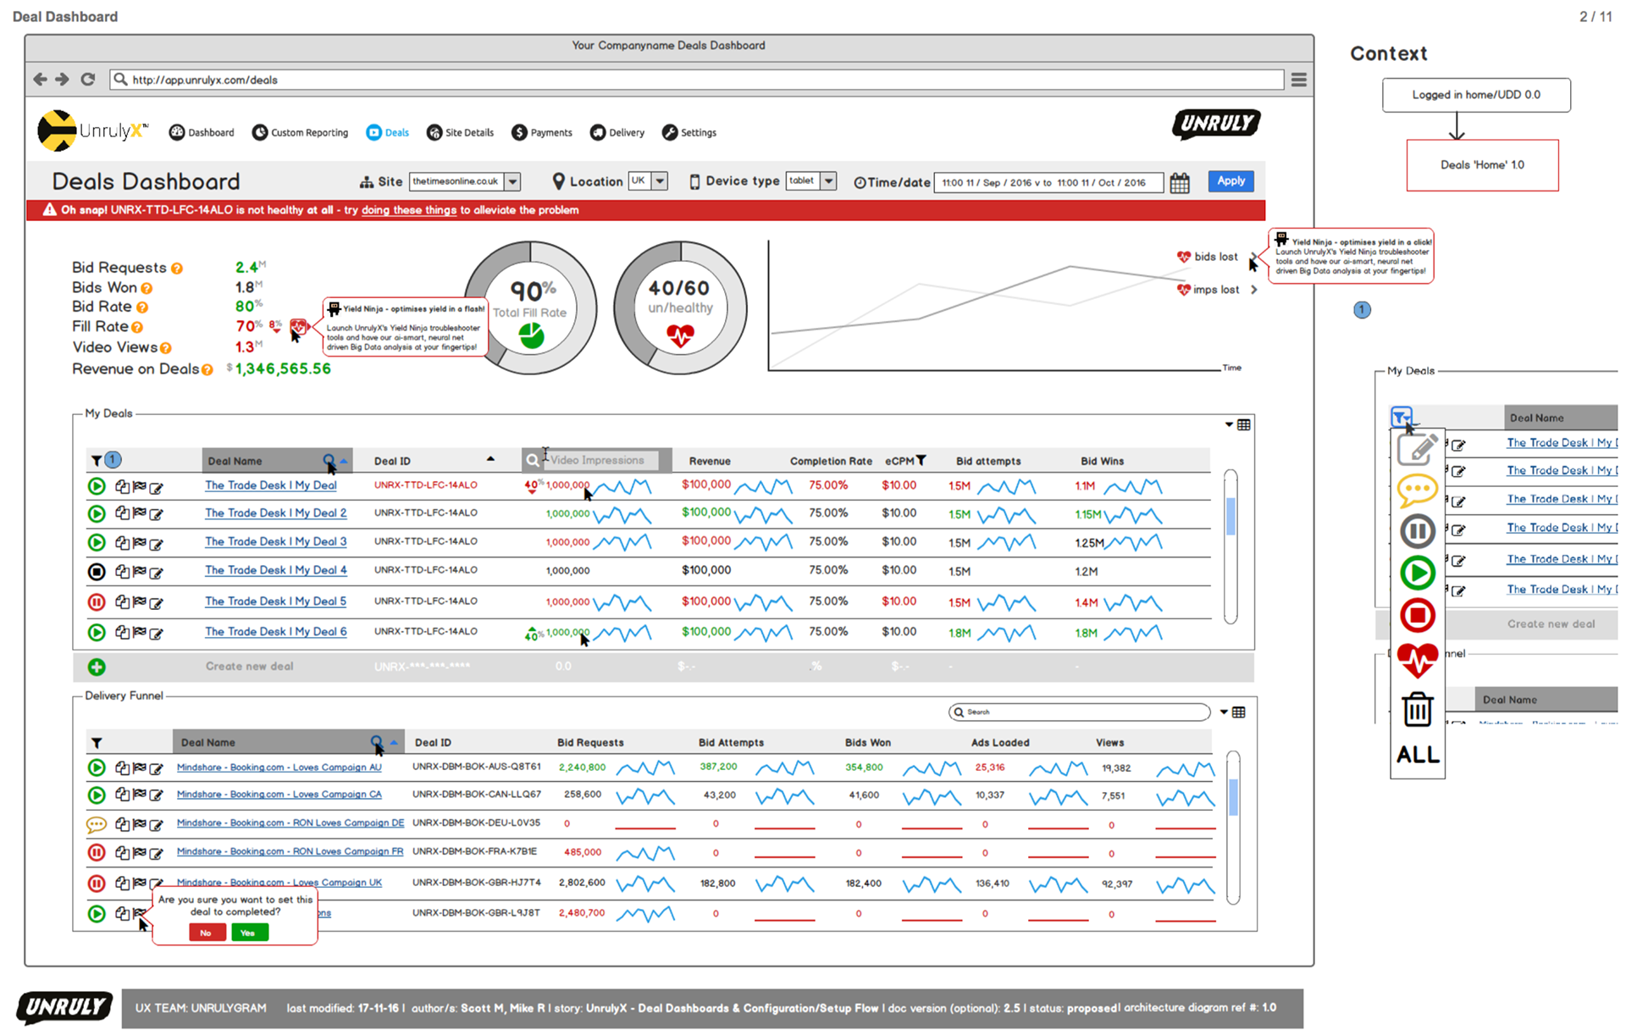Click the green plus Create new deal icon
The width and height of the screenshot is (1626, 1036).
click(x=97, y=668)
